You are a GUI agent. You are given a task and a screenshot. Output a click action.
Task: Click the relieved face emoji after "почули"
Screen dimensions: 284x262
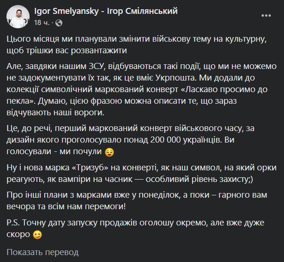coord(109,151)
